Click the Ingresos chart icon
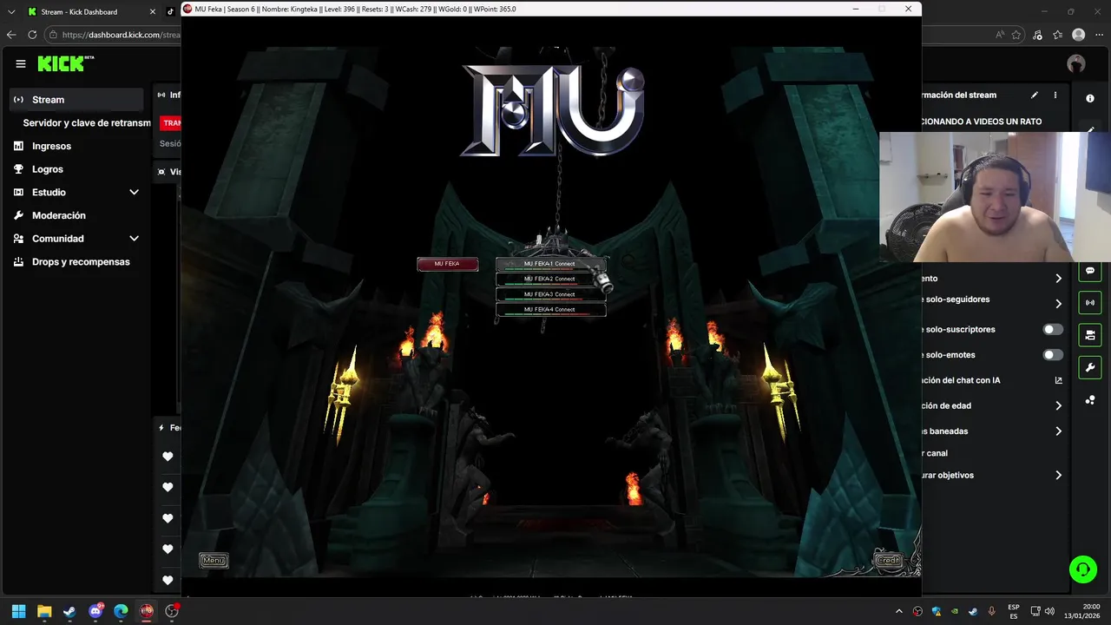Screen dimensions: 1111x625 [x=18, y=146]
